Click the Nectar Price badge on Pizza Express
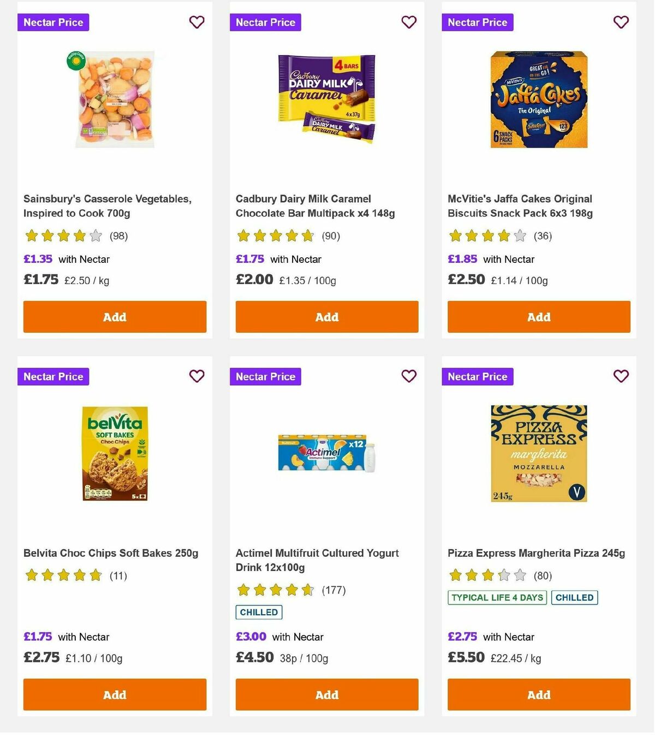 coord(477,376)
